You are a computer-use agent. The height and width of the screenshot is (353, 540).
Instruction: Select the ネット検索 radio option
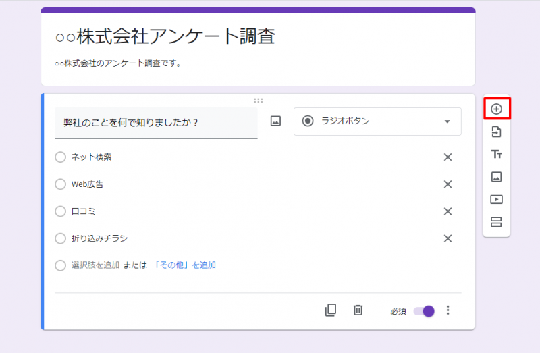pos(61,157)
